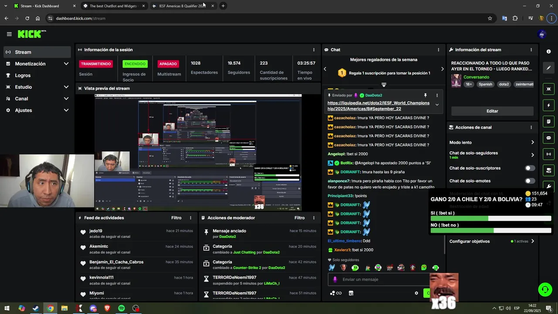The height and width of the screenshot is (314, 558).
Task: Open Filtro in Feed de actividades
Action: 176,218
